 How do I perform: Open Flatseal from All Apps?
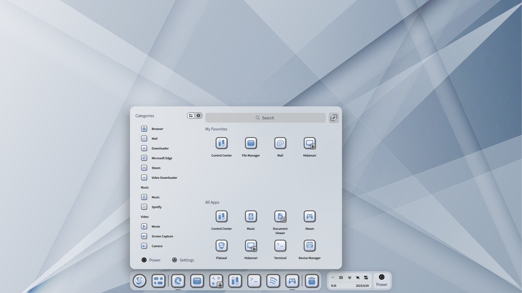221,246
